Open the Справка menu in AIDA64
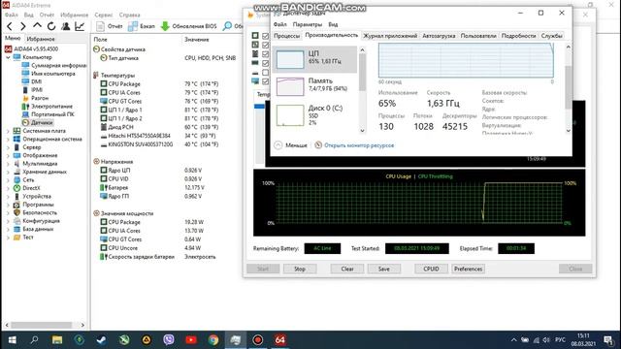621x349 pixels. point(129,16)
